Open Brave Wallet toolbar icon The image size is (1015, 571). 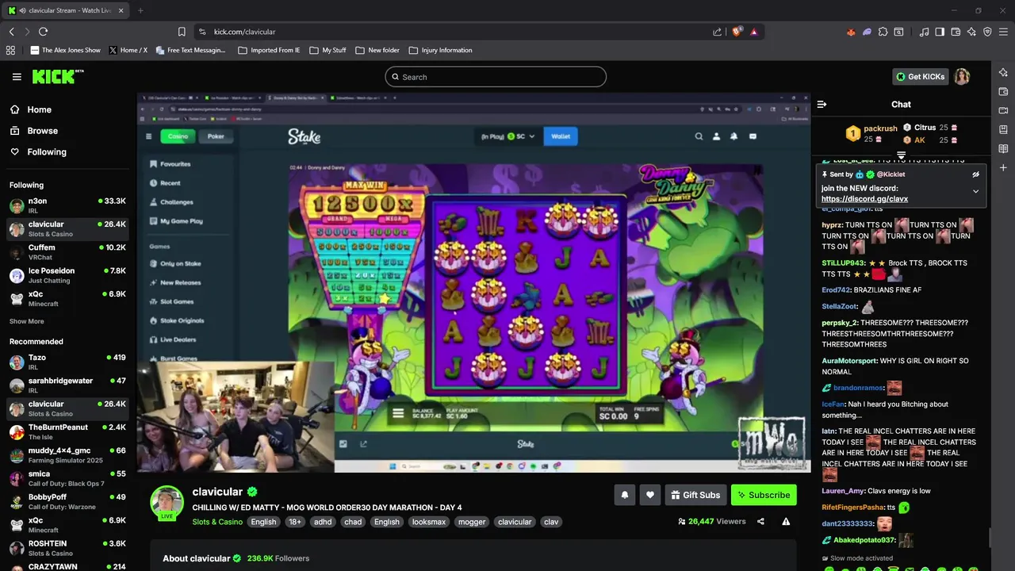point(956,32)
